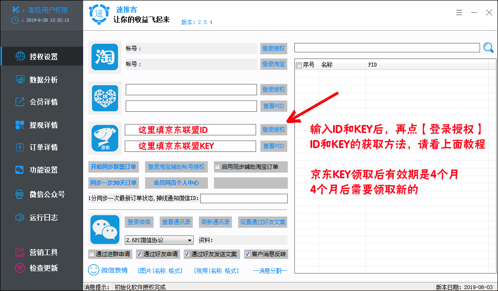Click the PID column header
The height and width of the screenshot is (291, 498).
click(427, 65)
